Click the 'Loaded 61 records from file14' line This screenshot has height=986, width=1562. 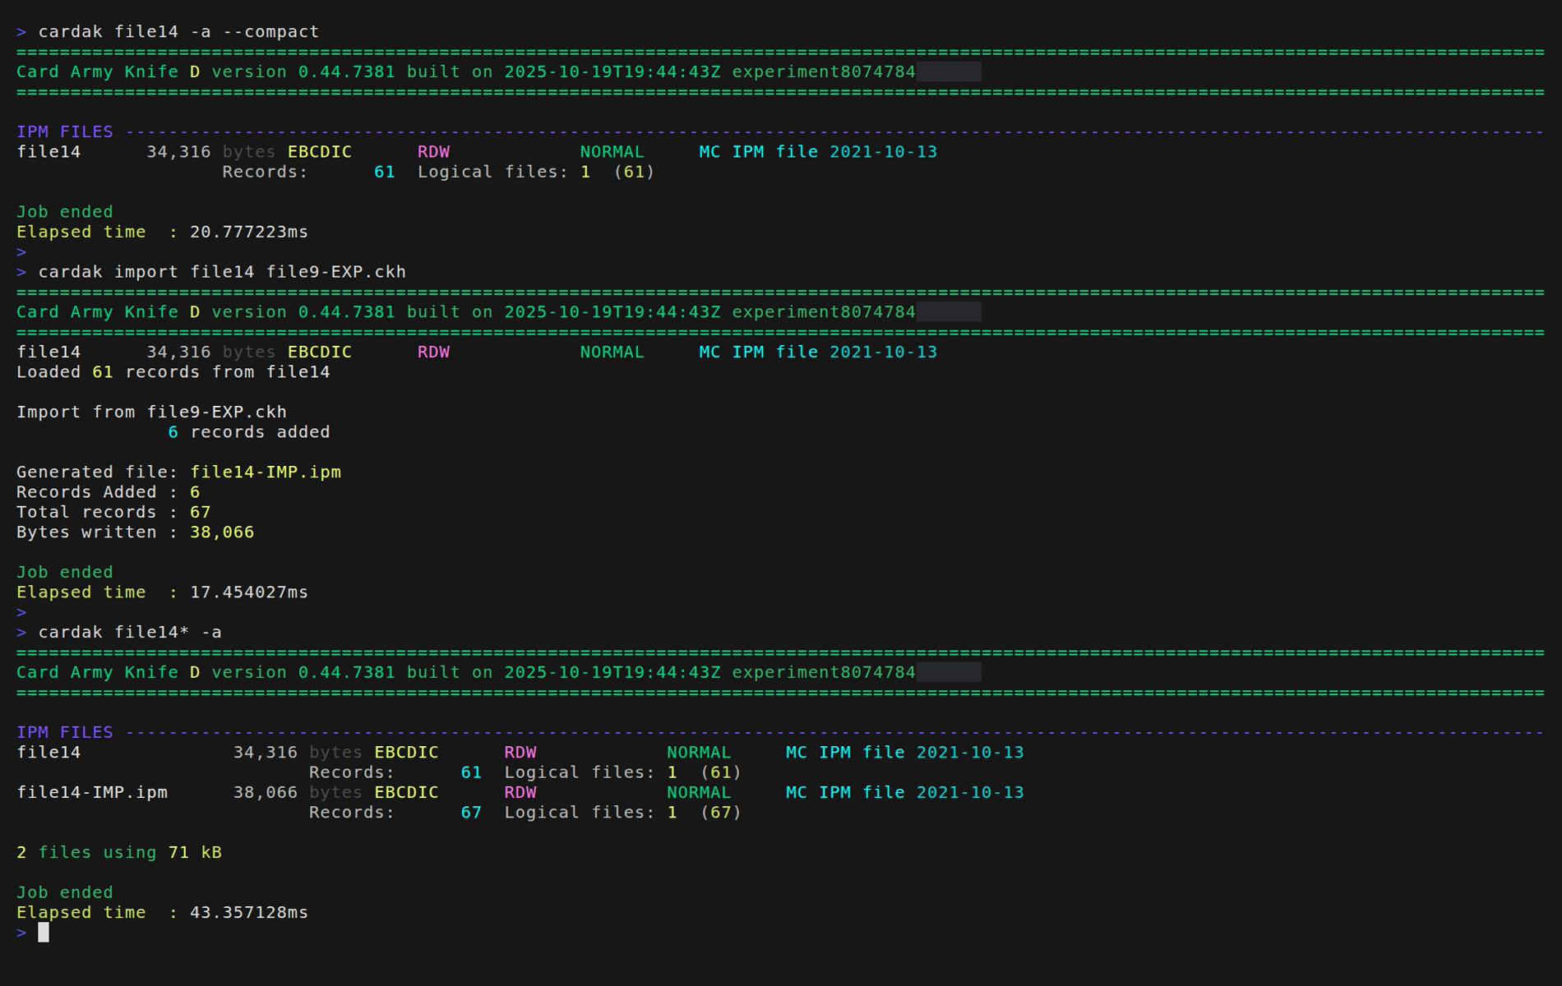(x=173, y=372)
